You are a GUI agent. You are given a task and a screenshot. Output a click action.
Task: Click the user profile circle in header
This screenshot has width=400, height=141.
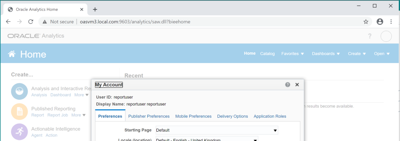pos(386,36)
